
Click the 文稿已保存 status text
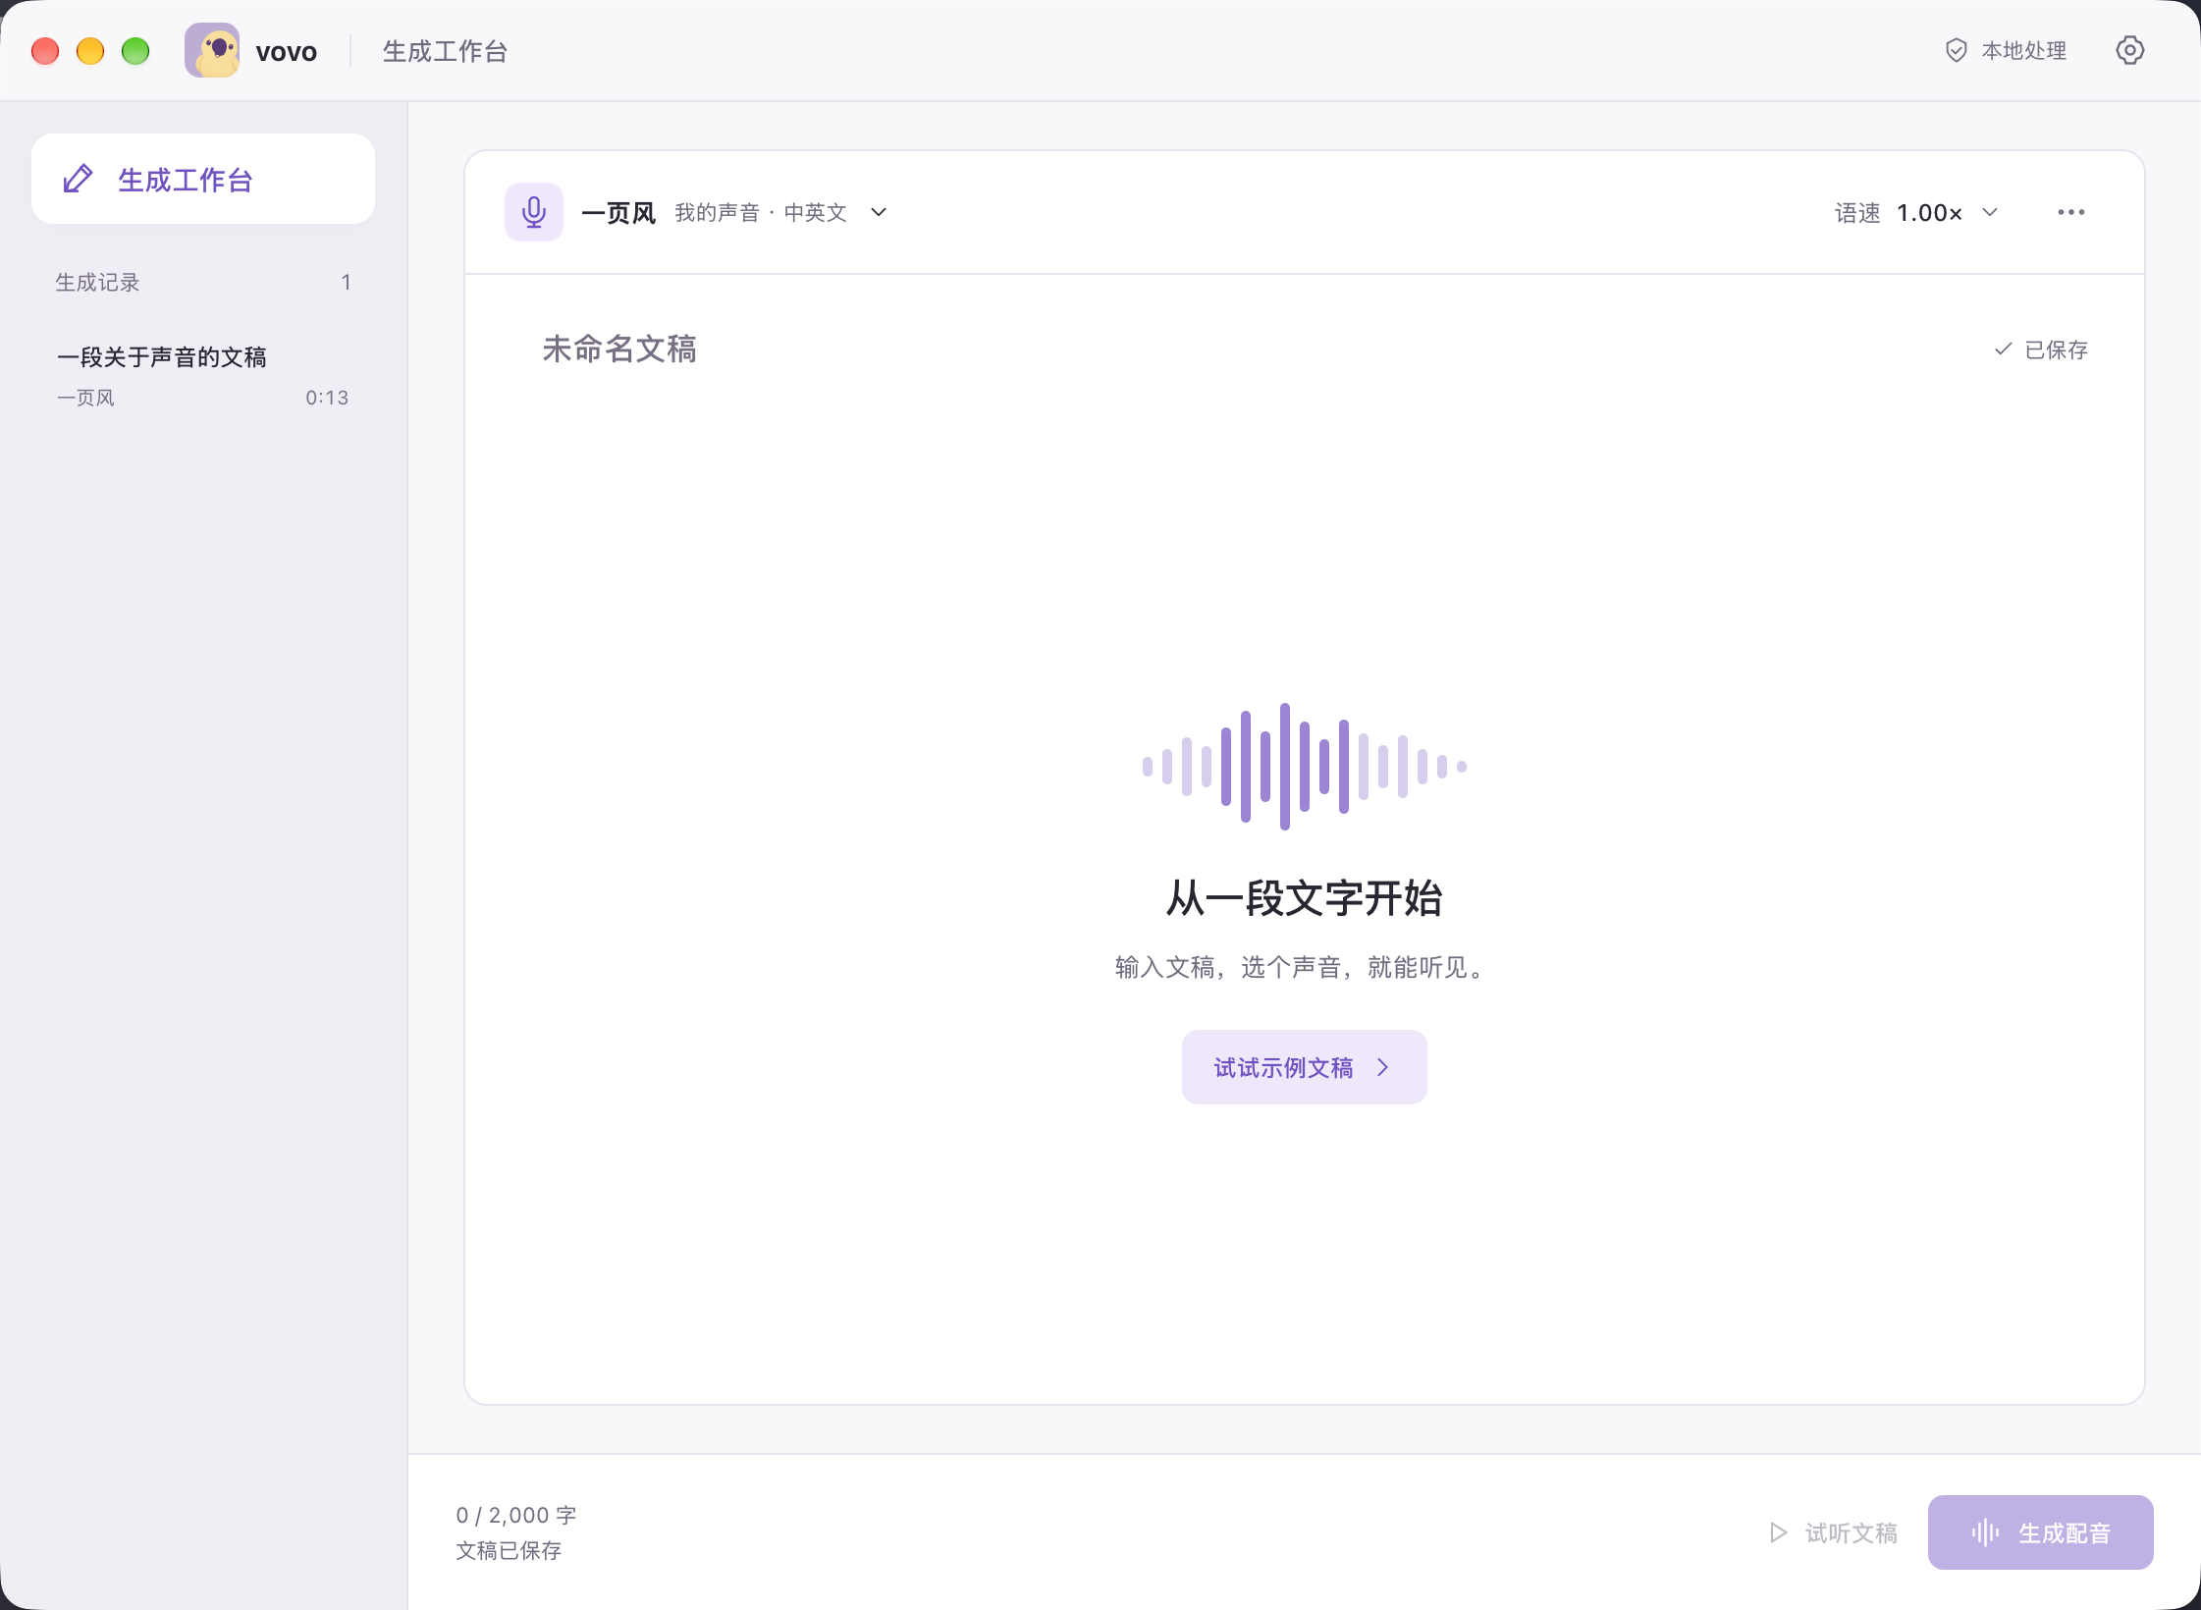click(509, 1550)
